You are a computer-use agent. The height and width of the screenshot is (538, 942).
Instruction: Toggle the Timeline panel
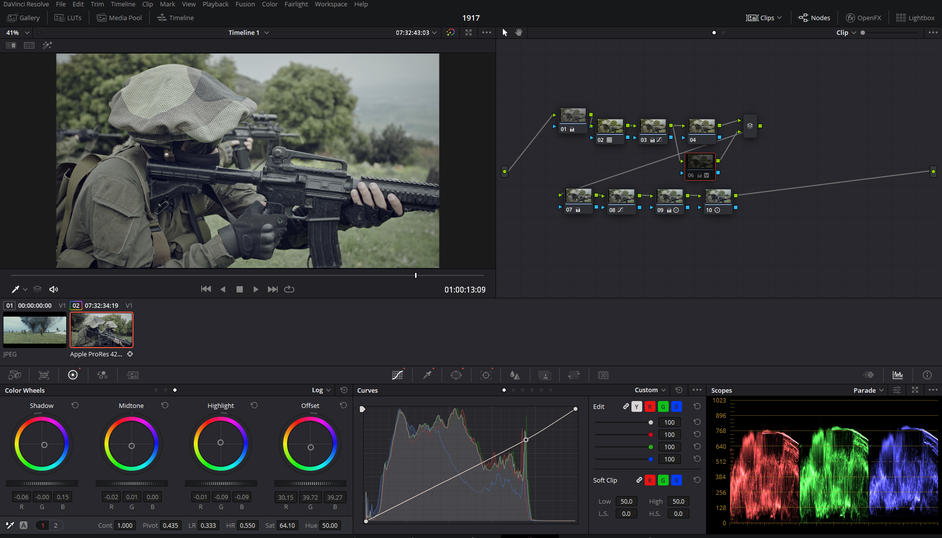176,18
